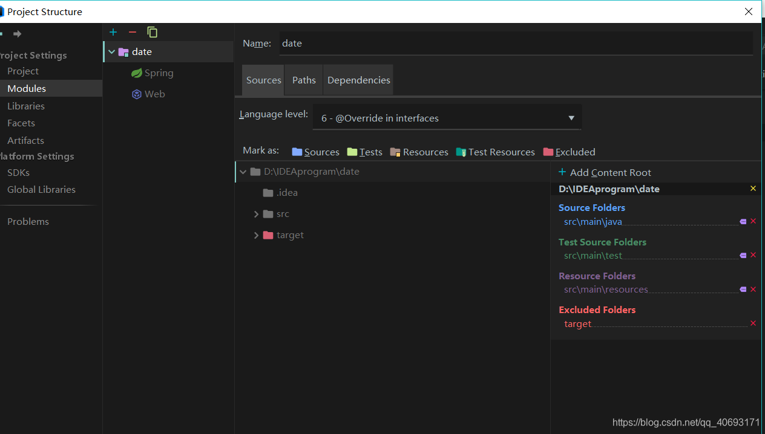Click the excluded target folder link

577,324
